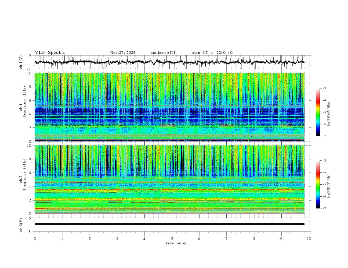Click the -7 tick on ch.1 colorbar

[324, 136]
